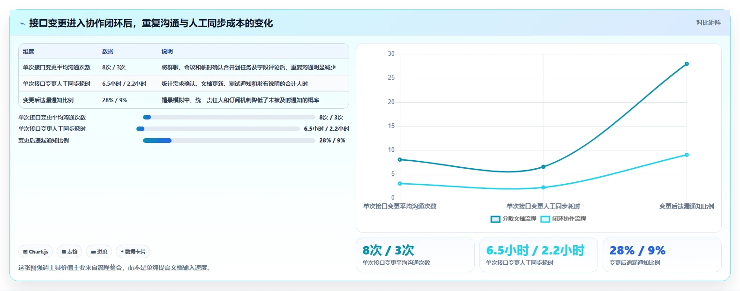Click x-axis label 变更后遗漏通知比例
This screenshot has width=740, height=291.
pos(687,206)
